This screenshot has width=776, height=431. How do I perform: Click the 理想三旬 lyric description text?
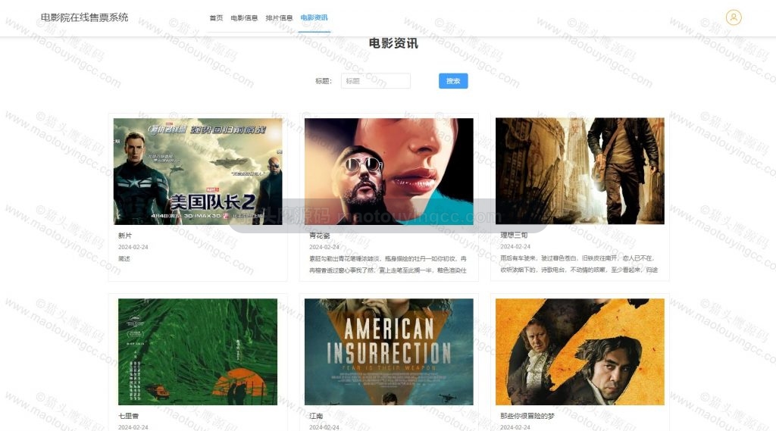click(x=579, y=264)
